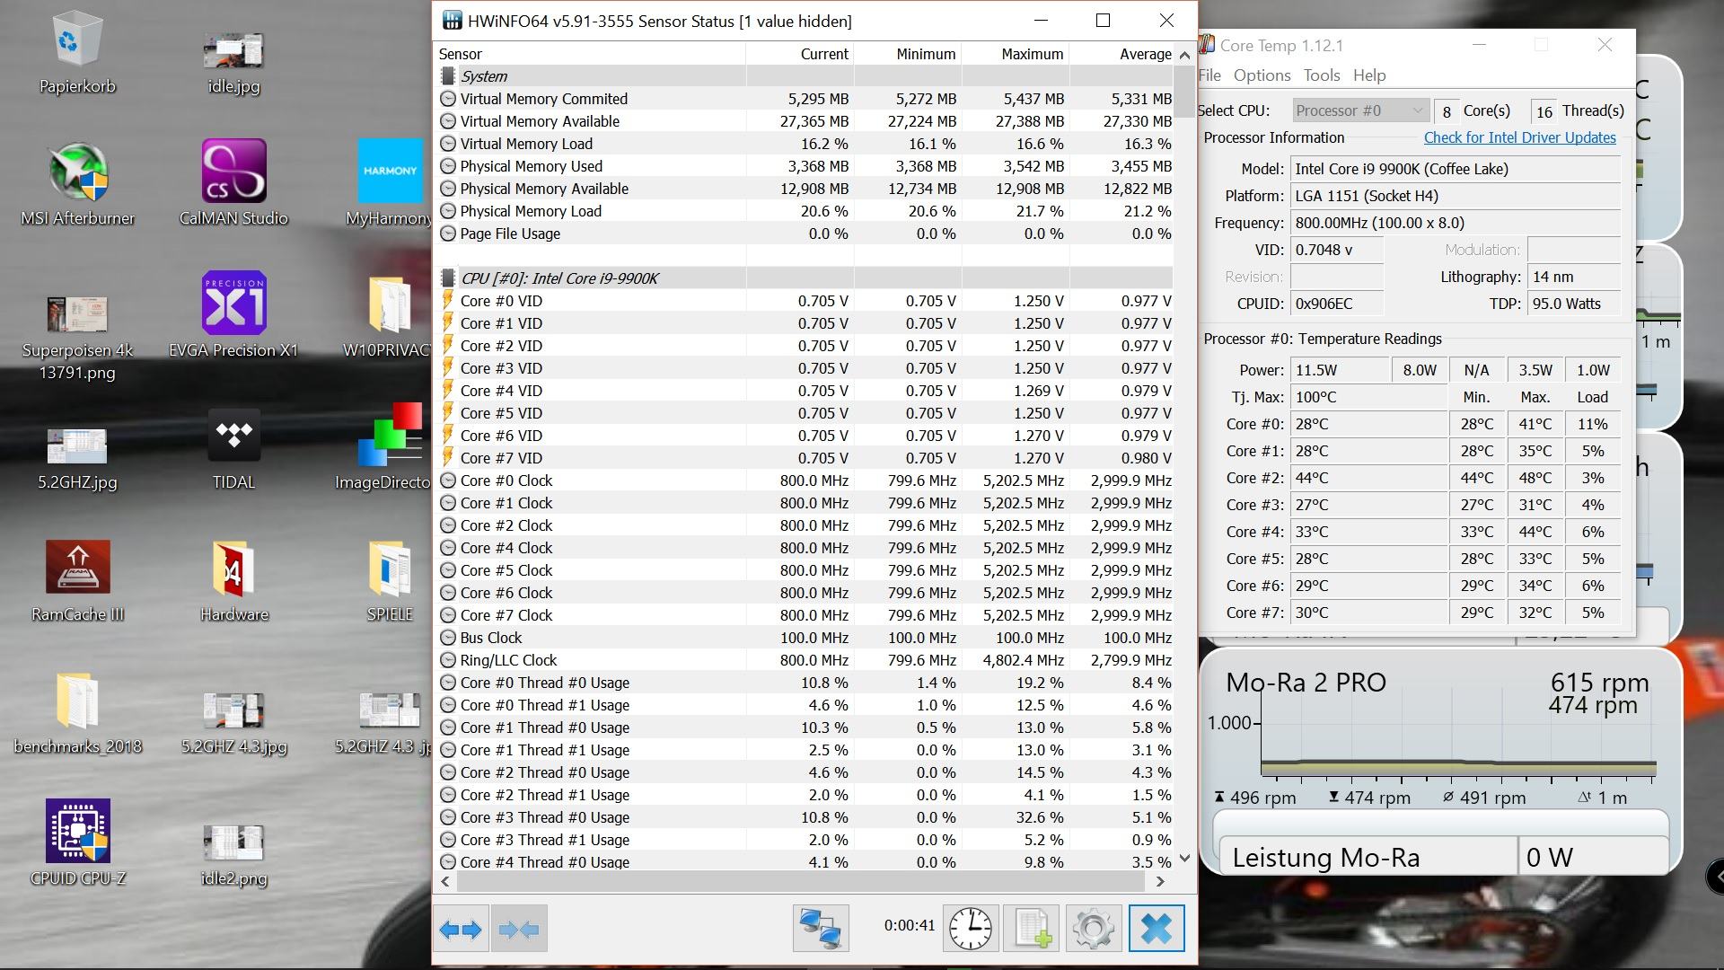Open Core Temp Help menu
The height and width of the screenshot is (970, 1724).
[1369, 75]
